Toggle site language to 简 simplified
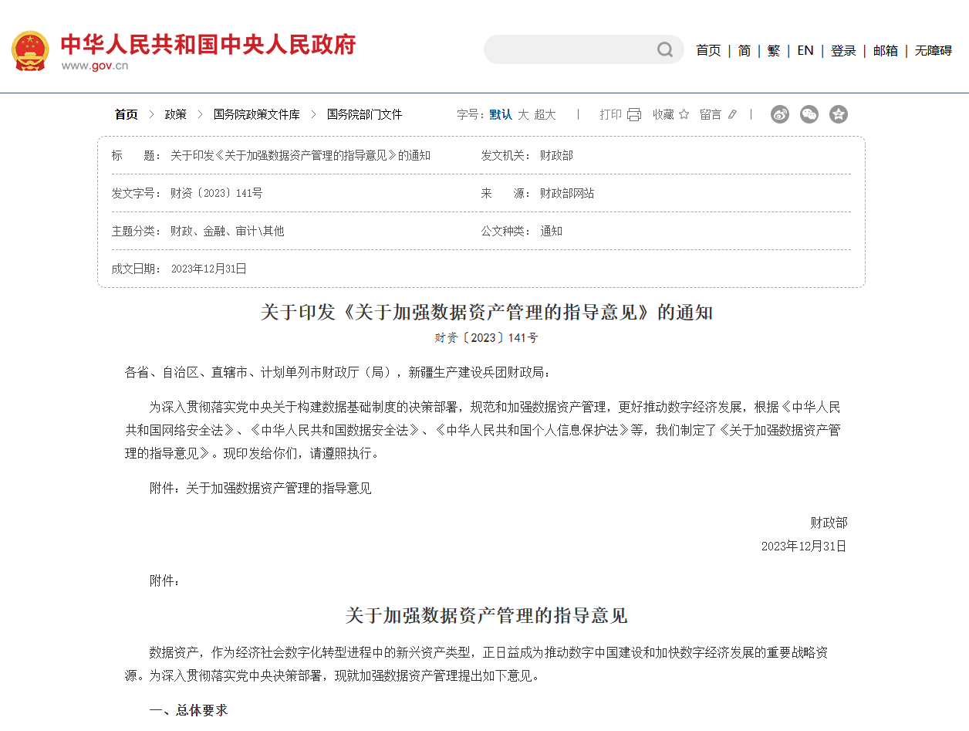 point(744,49)
